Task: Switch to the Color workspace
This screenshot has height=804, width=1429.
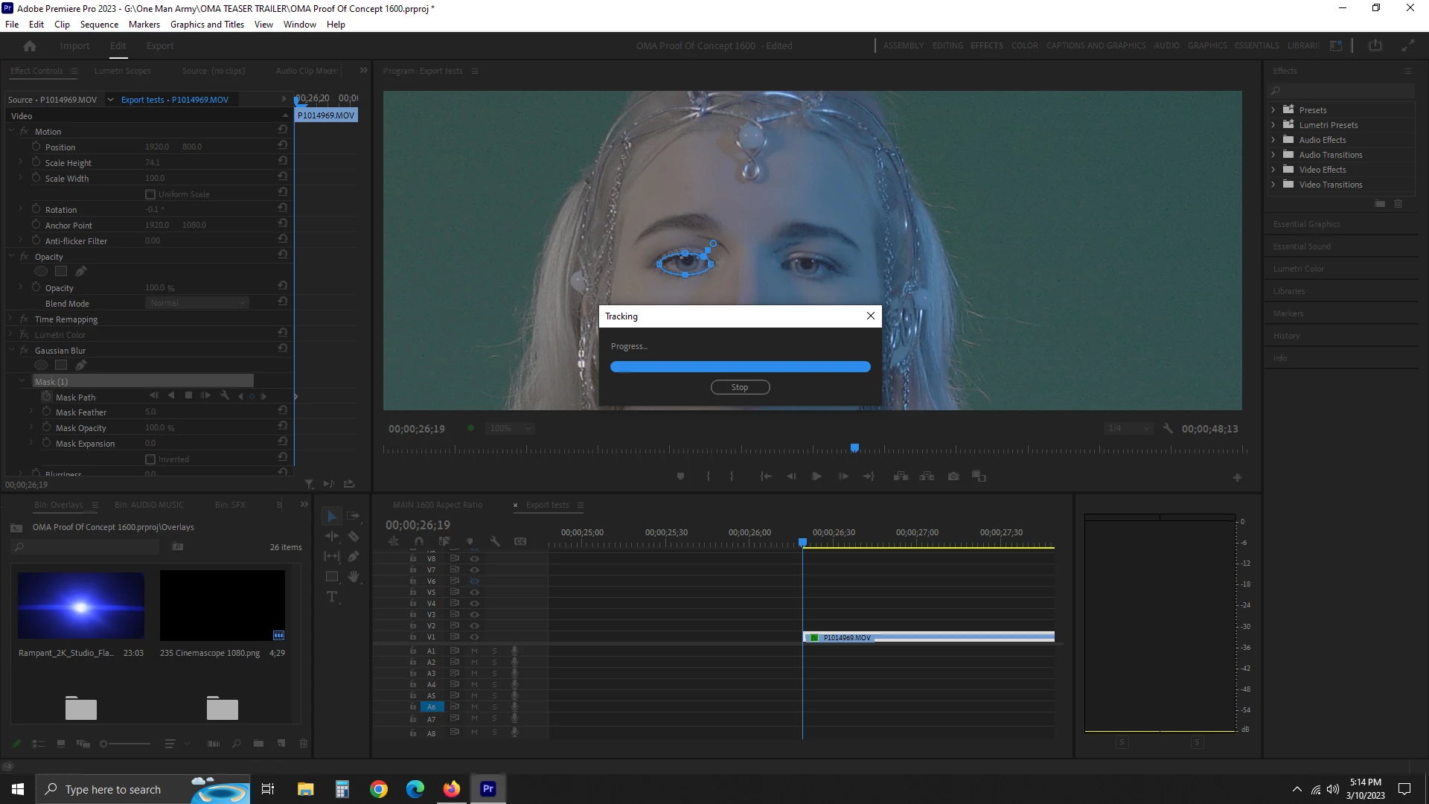Action: (1024, 45)
